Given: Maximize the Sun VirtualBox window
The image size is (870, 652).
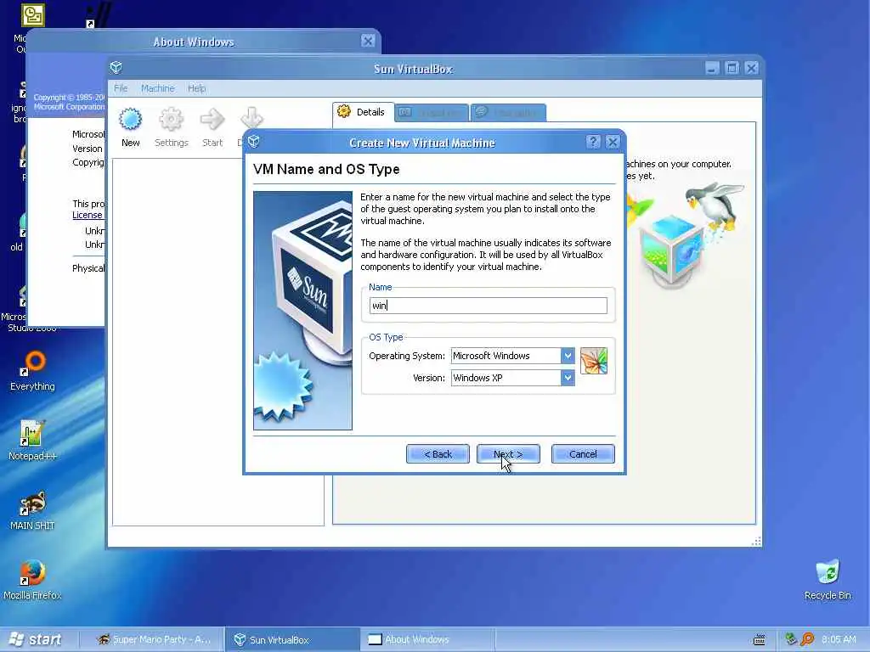Looking at the screenshot, I should click(x=732, y=68).
